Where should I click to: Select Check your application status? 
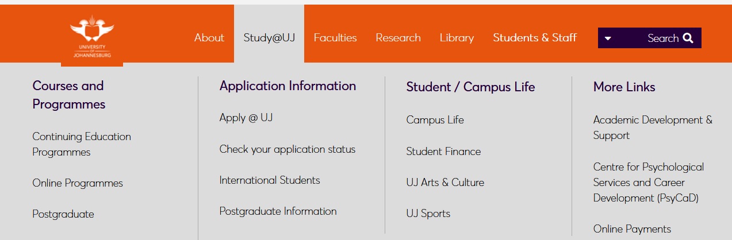pos(288,149)
